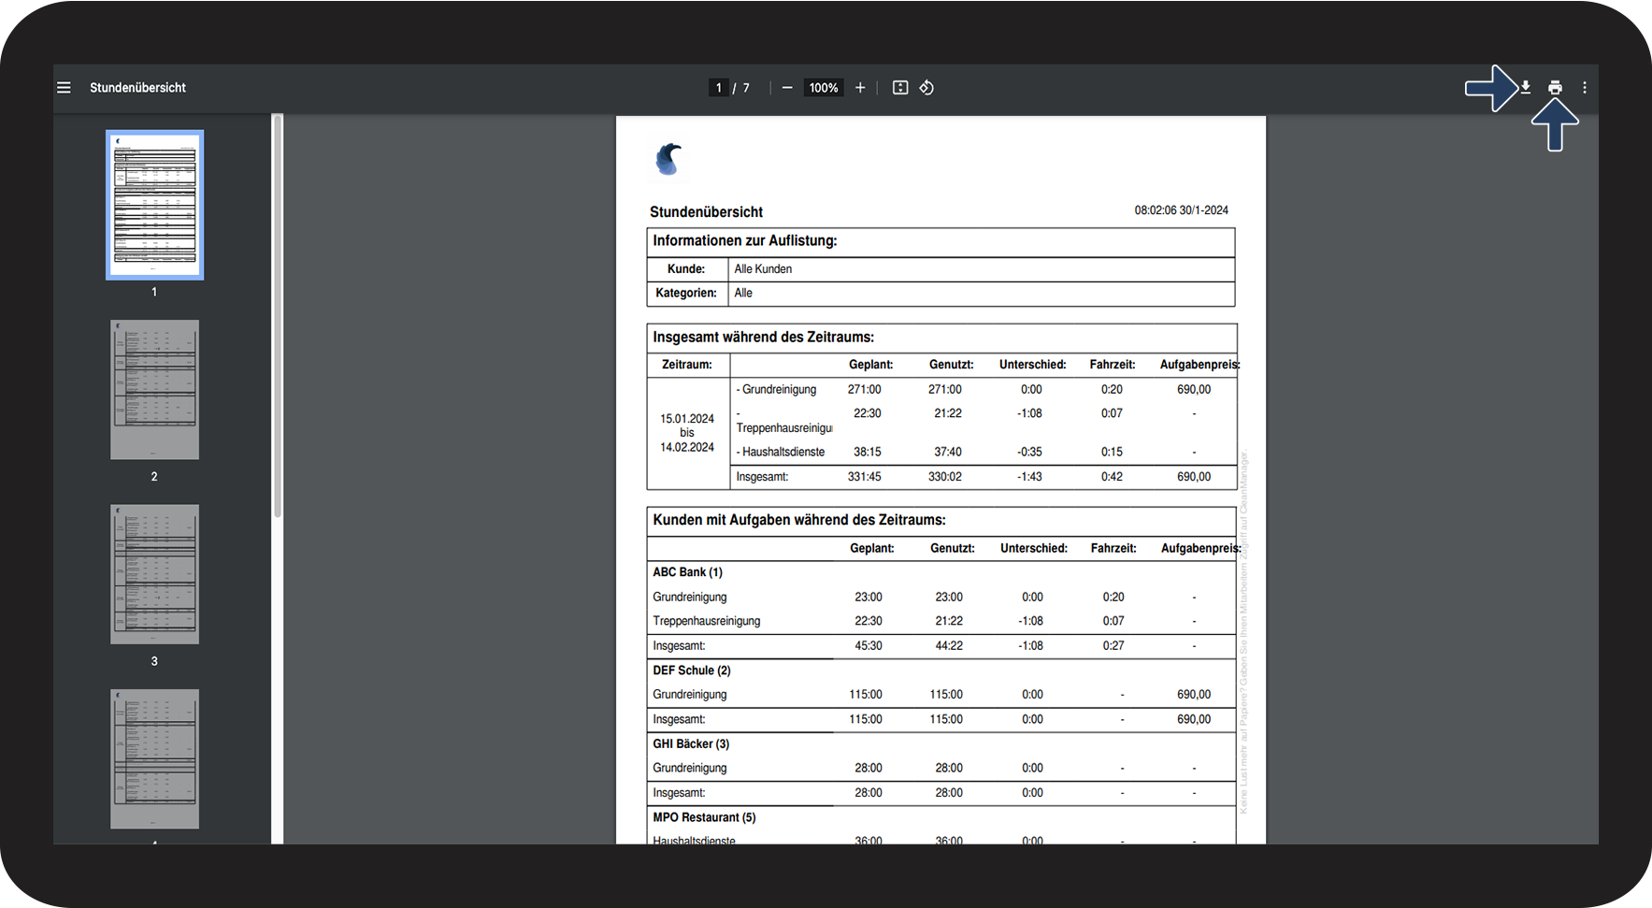Click the thumbnail sidebar scrollbar
The image size is (1652, 908).
277,318
